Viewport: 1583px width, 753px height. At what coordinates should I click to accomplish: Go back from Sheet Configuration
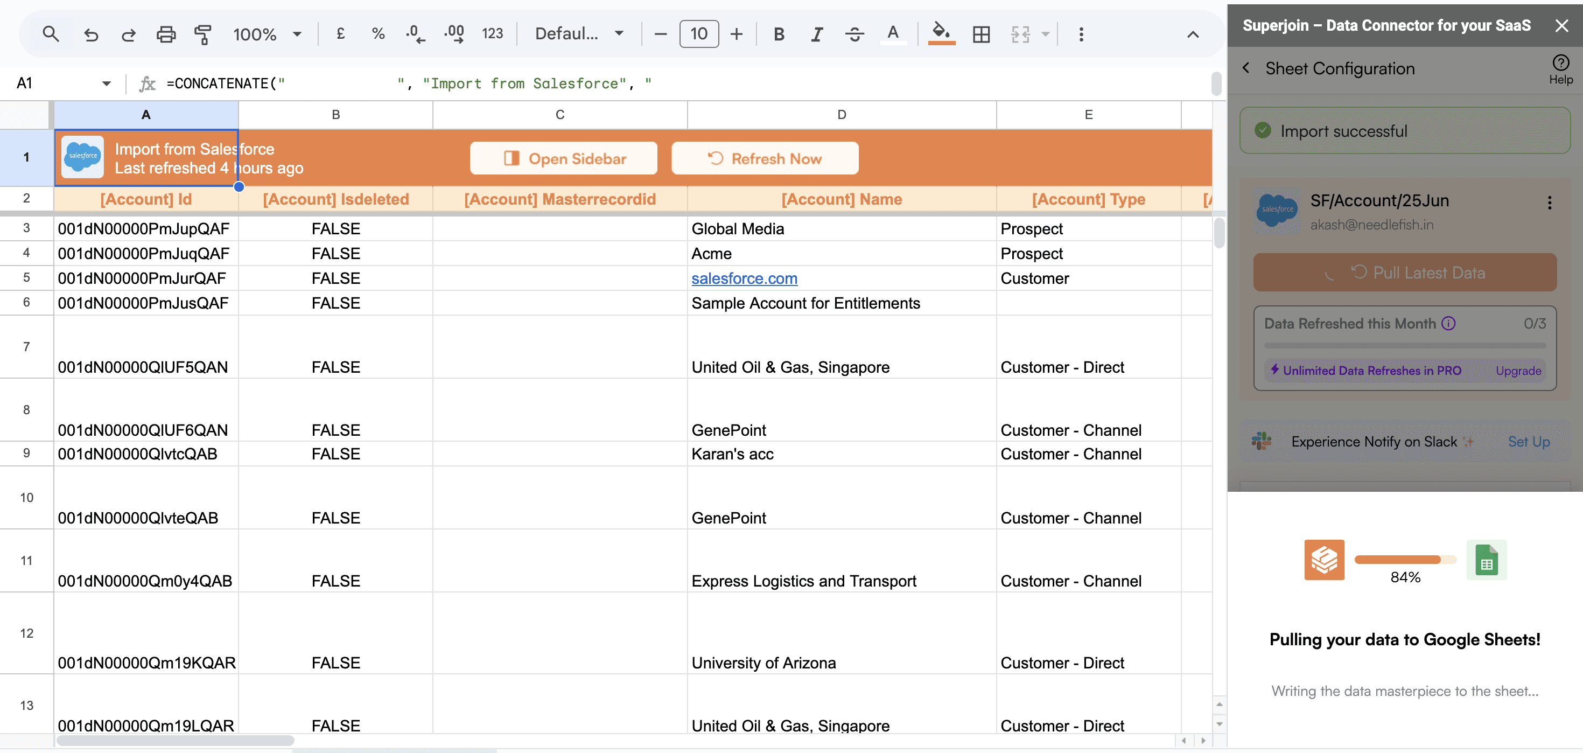(1245, 68)
